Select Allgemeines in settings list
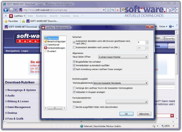The width and height of the screenshot is (182, 132). (51, 38)
